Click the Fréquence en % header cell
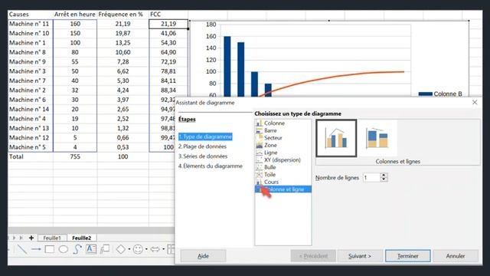The image size is (490, 276). point(122,15)
